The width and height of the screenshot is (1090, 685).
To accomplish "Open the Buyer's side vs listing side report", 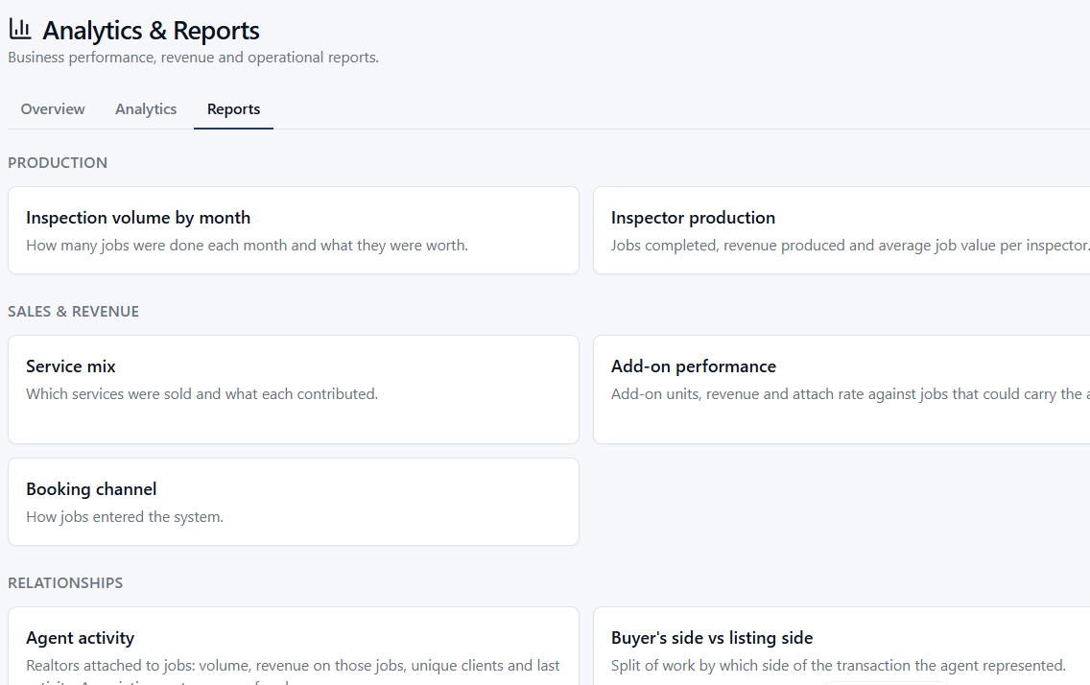I will 841,646.
